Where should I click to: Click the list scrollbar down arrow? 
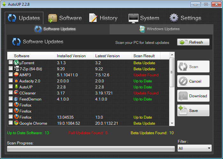click(x=172, y=123)
